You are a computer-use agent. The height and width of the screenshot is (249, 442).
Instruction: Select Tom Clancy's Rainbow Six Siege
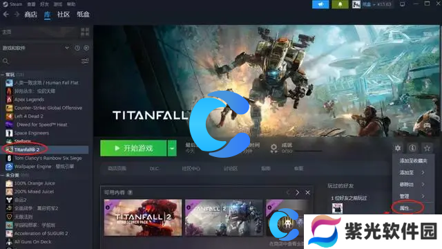point(48,158)
